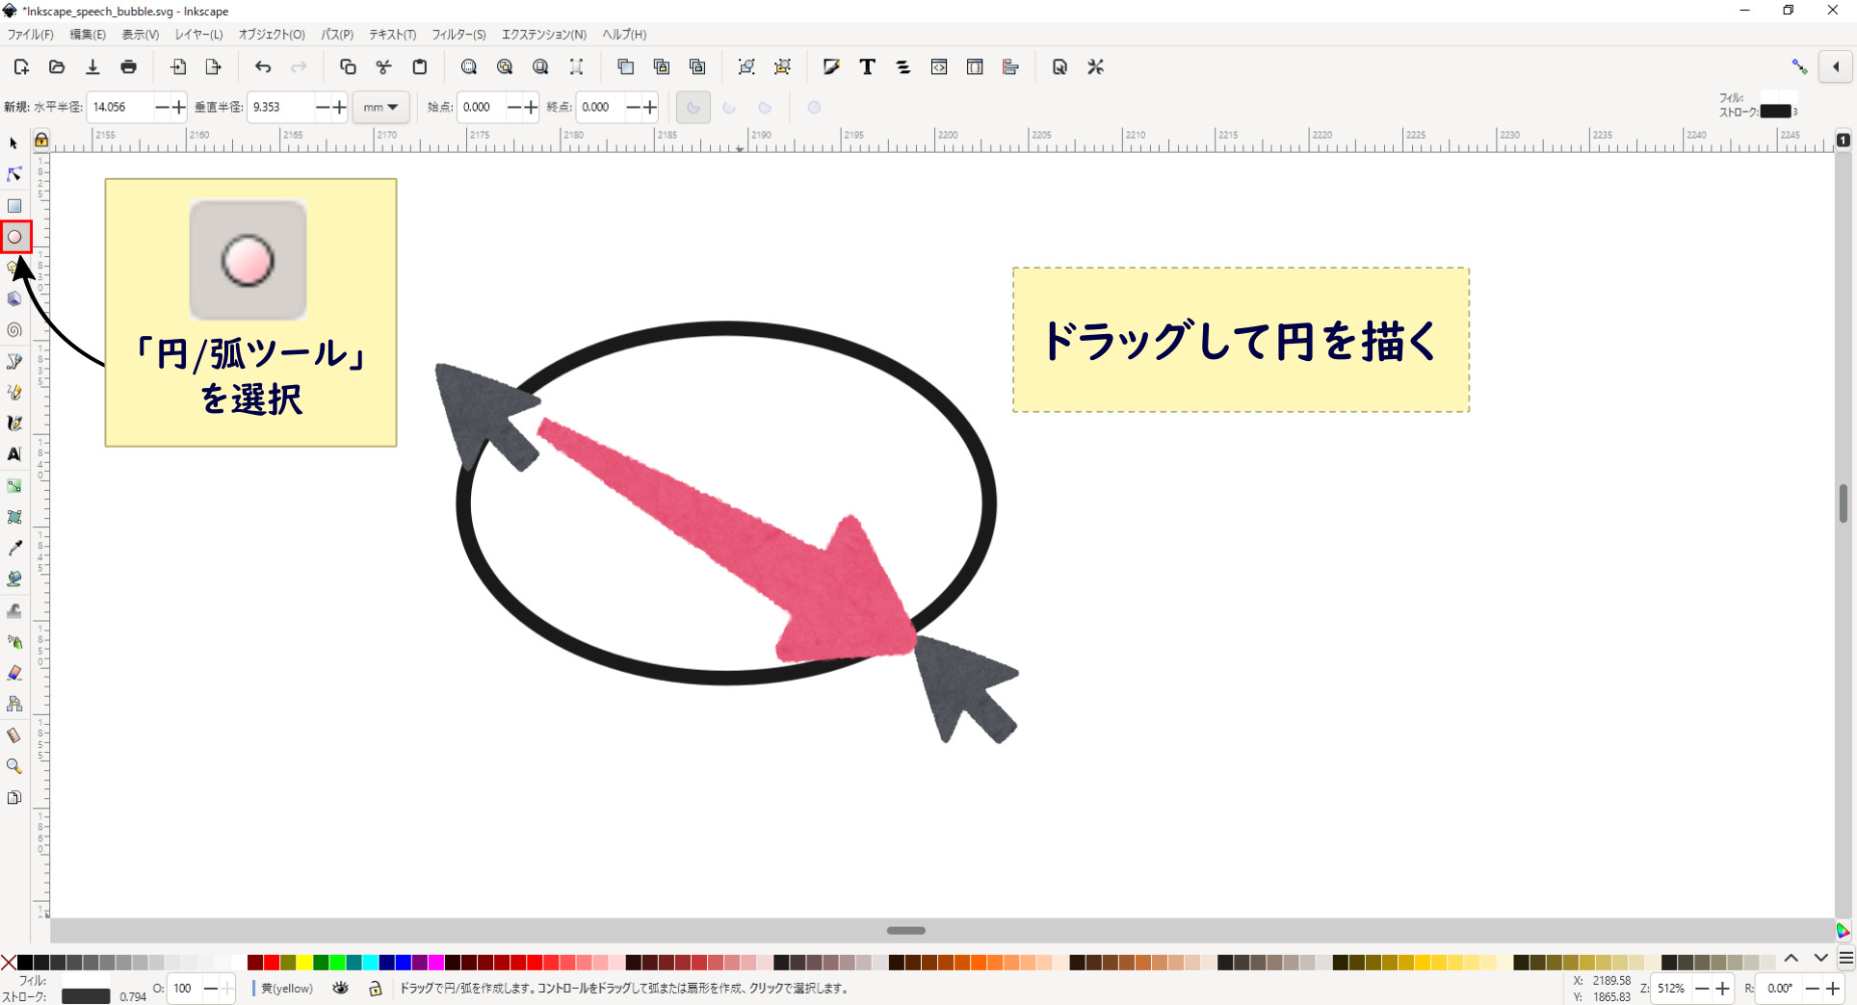Toggle the layer lock in the status bar
Viewport: 1857px width, 1005px height.
[376, 989]
